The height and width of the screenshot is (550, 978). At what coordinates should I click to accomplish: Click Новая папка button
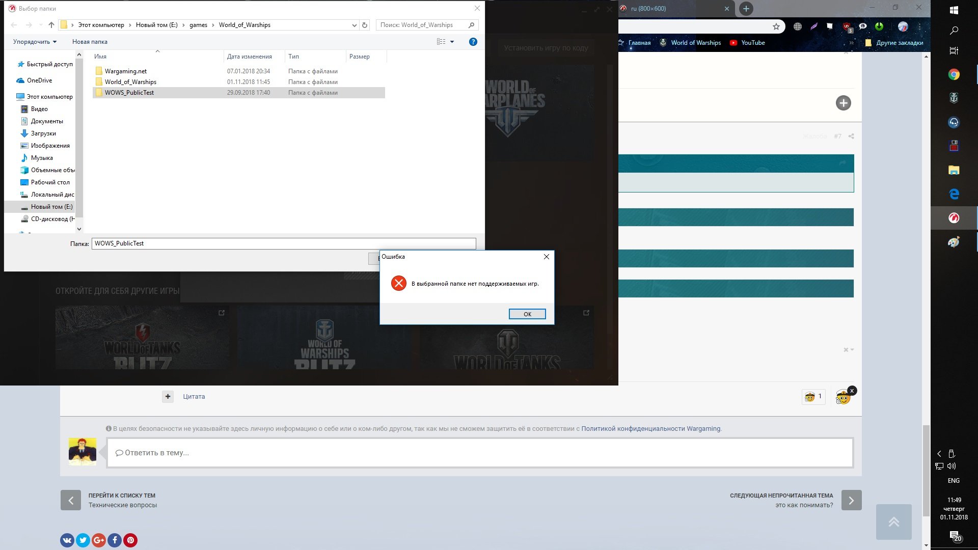(x=90, y=42)
